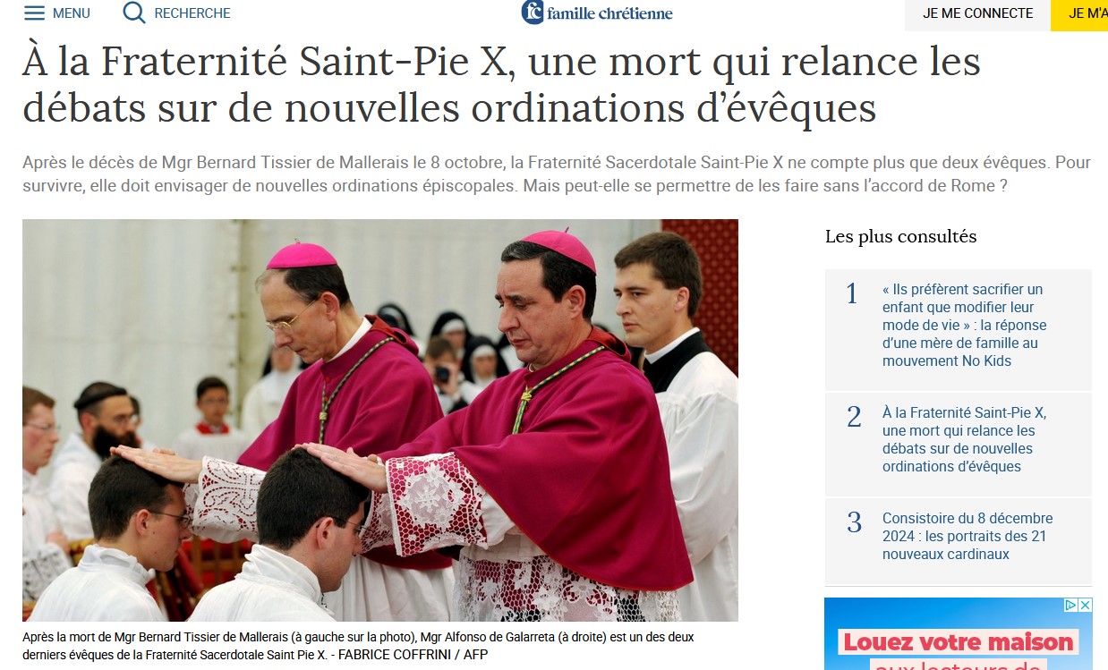Open the hamburger menu icon
The width and height of the screenshot is (1108, 670).
(34, 13)
